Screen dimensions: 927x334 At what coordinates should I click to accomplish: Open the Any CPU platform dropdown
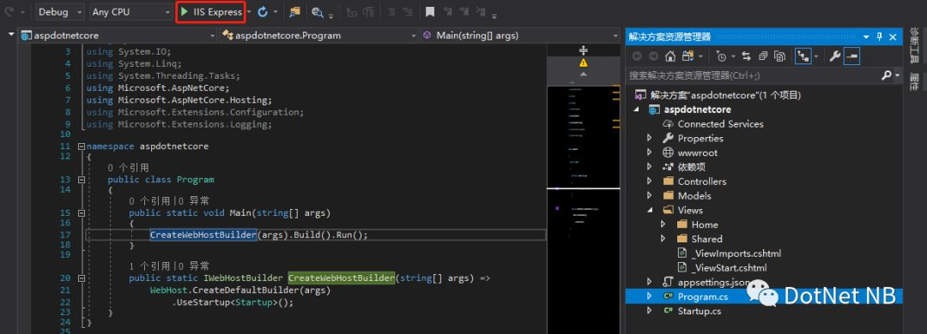[130, 12]
